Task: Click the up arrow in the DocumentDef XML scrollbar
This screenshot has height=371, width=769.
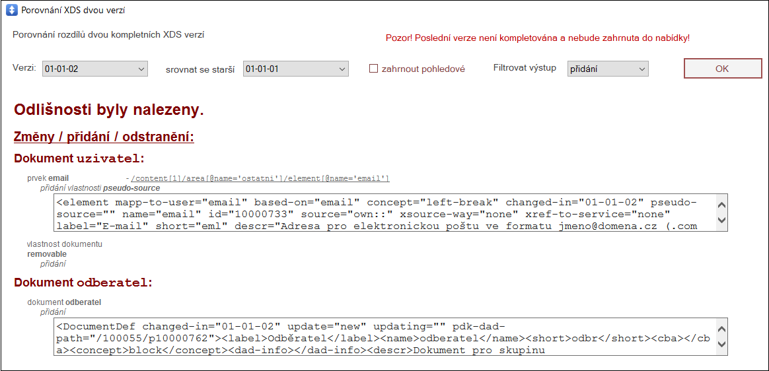Action: (x=721, y=329)
